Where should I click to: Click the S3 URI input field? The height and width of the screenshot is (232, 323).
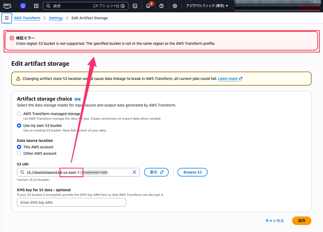tap(78, 172)
